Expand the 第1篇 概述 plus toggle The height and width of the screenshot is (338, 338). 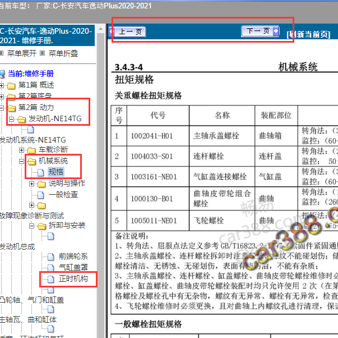pos(2,85)
